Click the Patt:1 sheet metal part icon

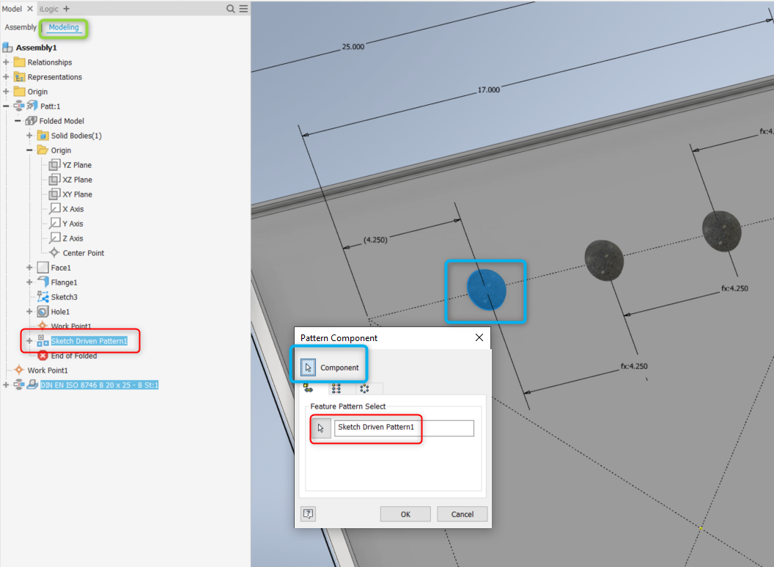(32, 106)
